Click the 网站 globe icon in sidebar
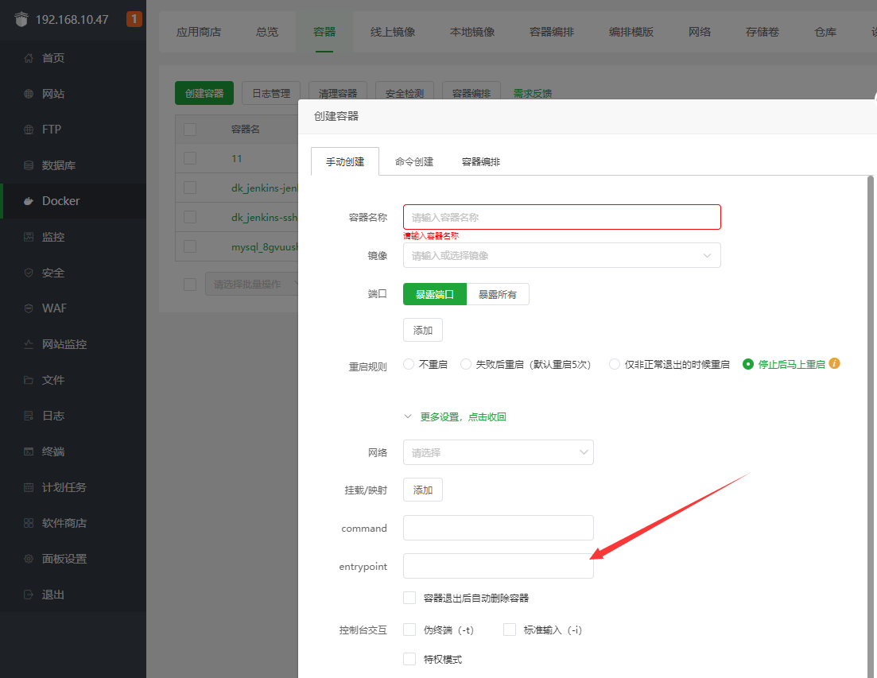Screen dimensions: 877x678 (29, 94)
